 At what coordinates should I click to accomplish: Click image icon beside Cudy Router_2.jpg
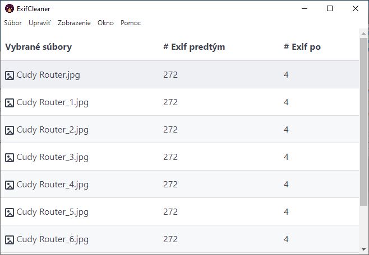[x=10, y=130]
